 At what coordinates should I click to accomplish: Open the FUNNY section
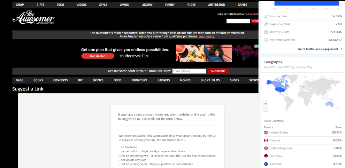170,4
